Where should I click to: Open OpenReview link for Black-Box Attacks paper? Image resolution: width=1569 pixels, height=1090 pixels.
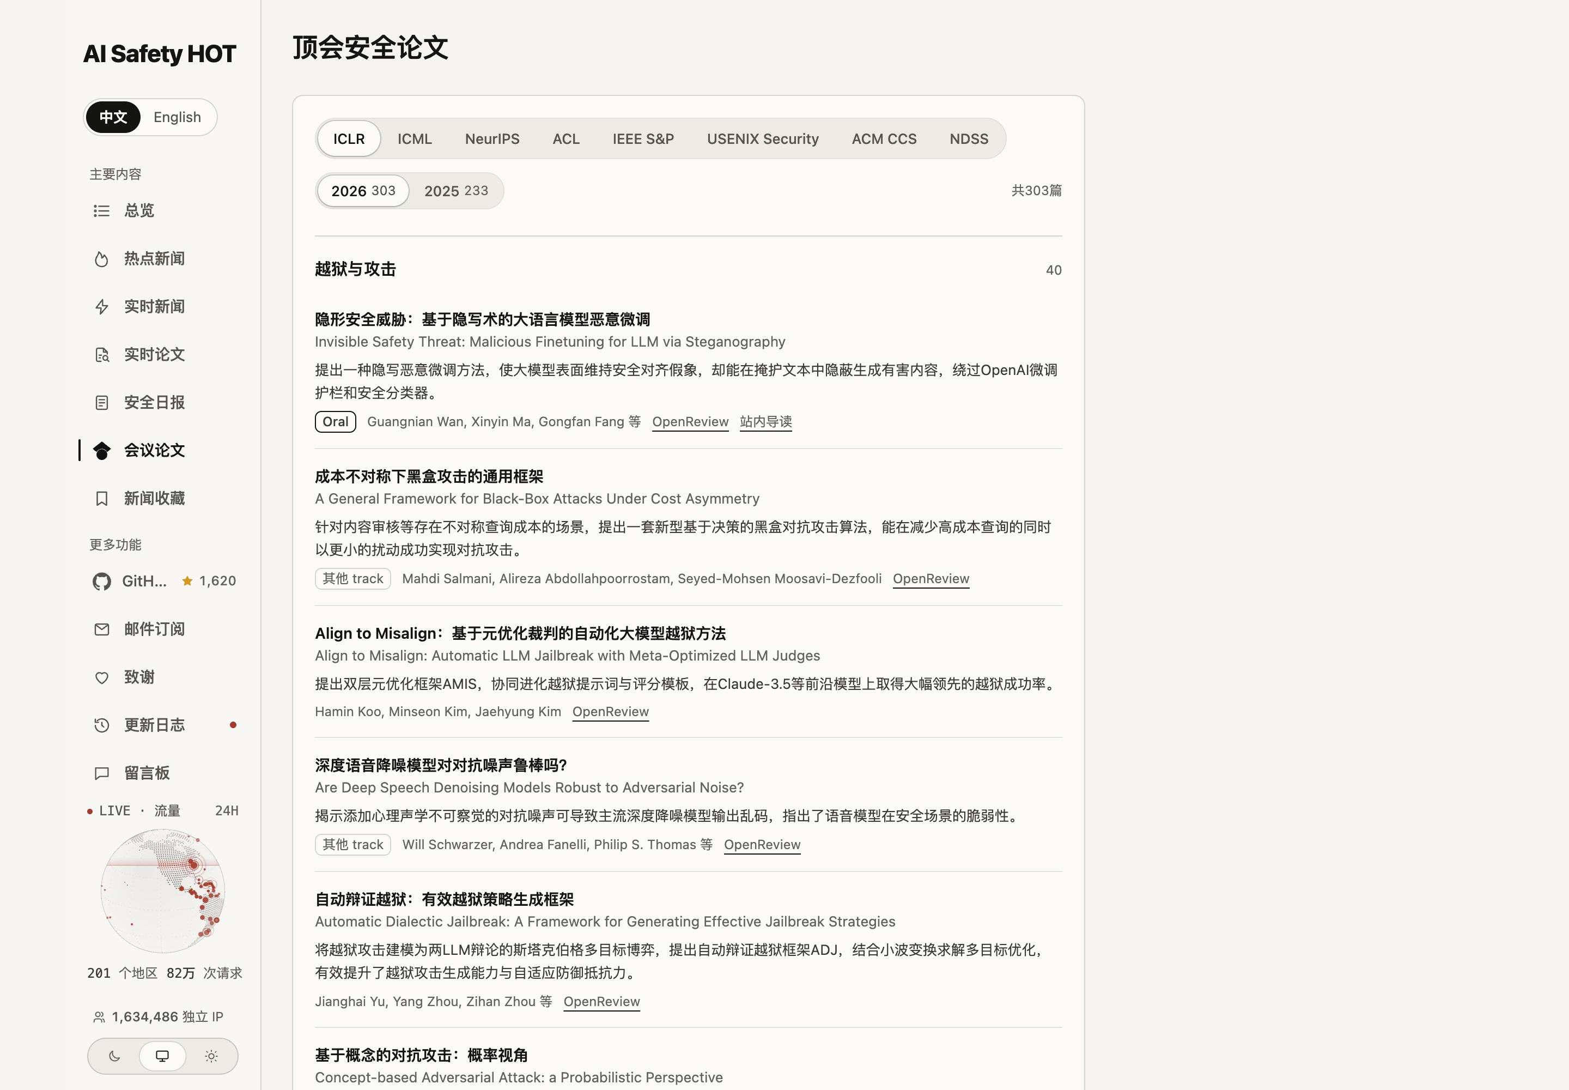point(931,579)
